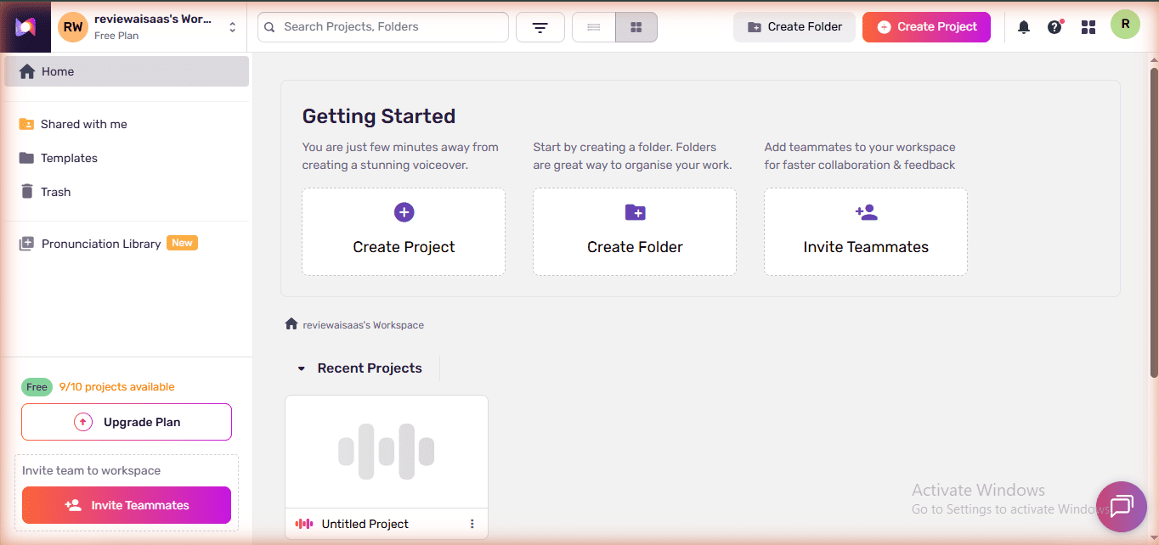The image size is (1159, 545).
Task: Select Home in the sidebar
Action: pos(127,71)
